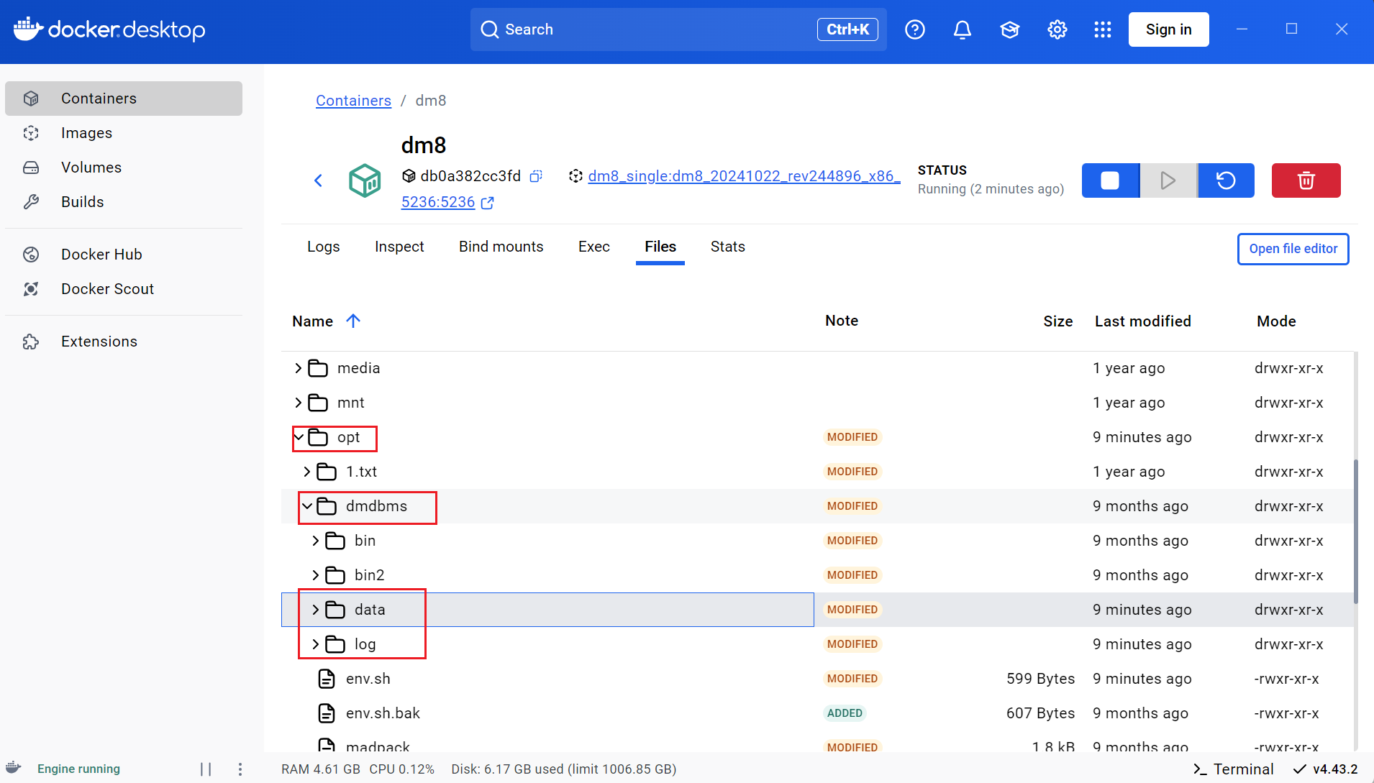Image resolution: width=1374 pixels, height=783 pixels.
Task: Focus the Search input field
Action: (678, 29)
